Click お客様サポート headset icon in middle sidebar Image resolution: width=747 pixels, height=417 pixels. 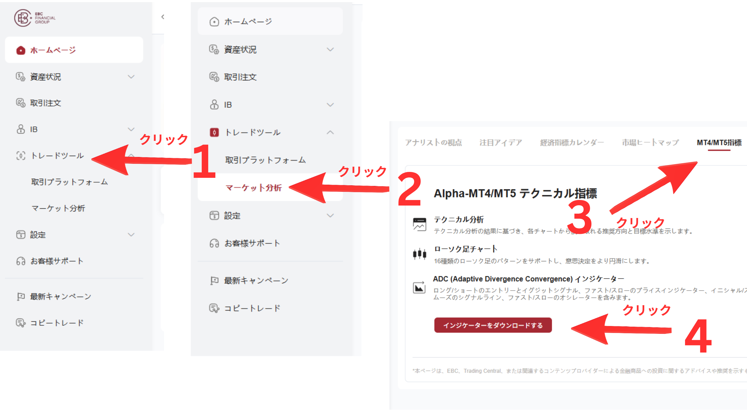[x=214, y=243]
